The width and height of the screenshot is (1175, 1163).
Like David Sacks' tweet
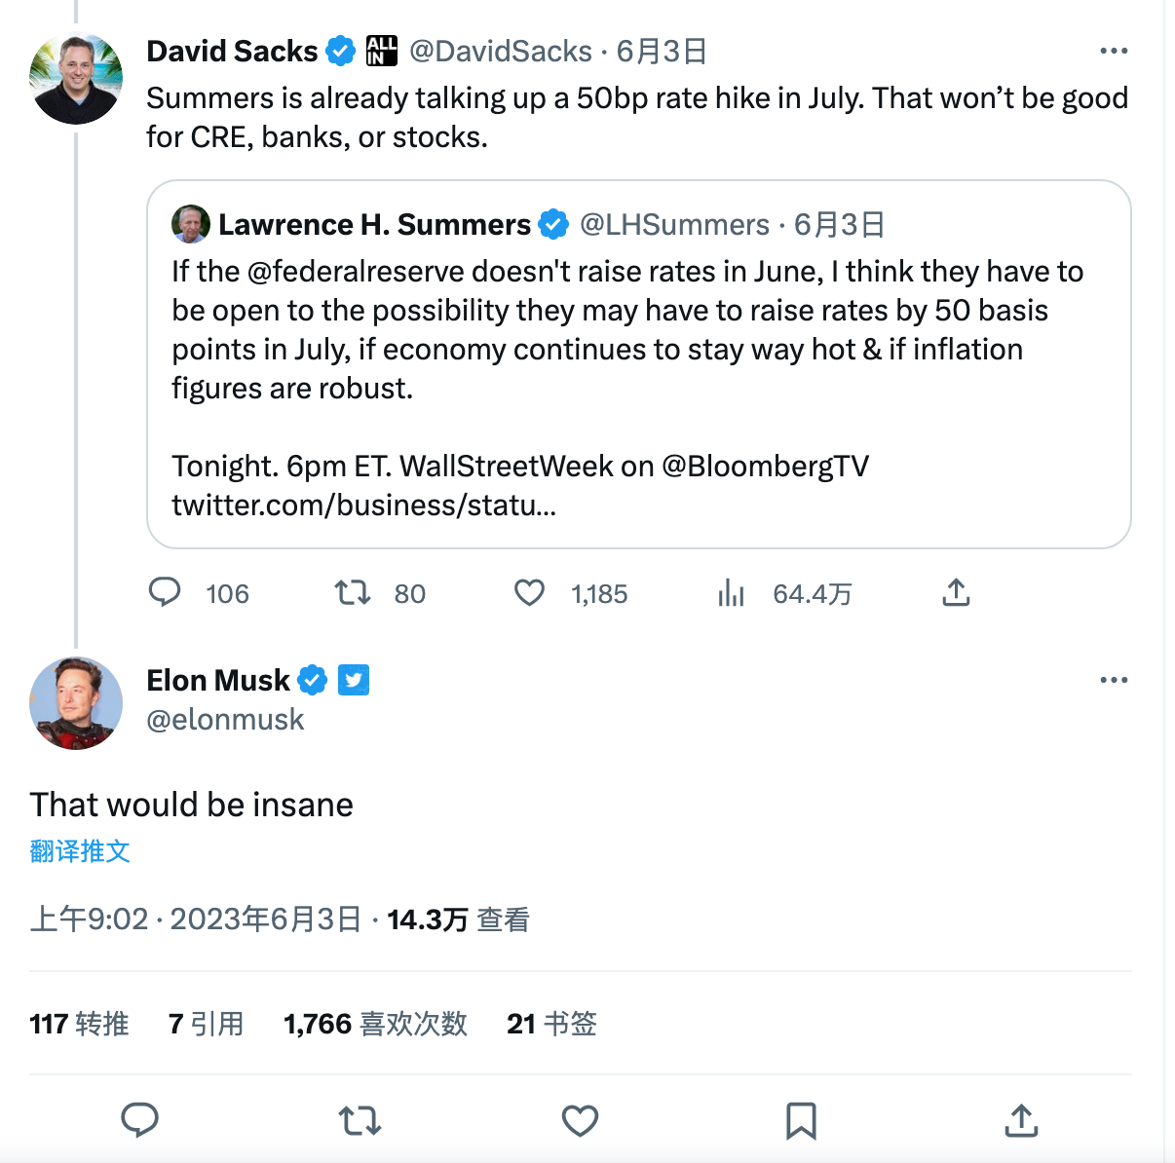tap(529, 592)
